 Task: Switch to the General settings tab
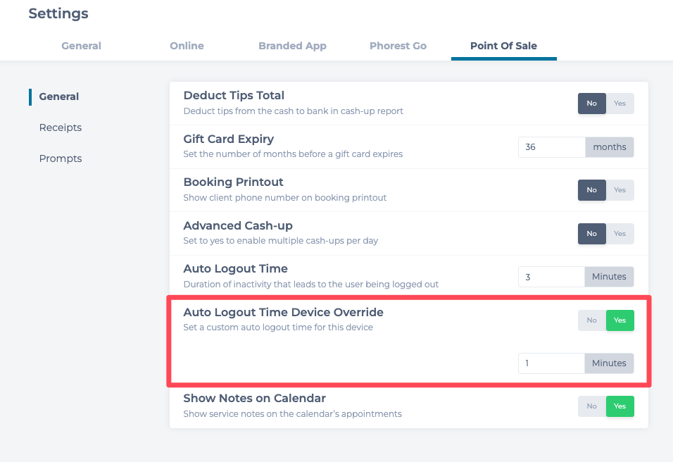(81, 46)
